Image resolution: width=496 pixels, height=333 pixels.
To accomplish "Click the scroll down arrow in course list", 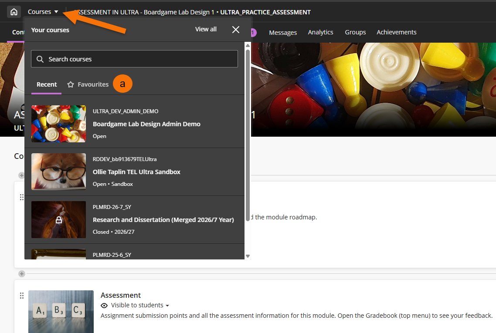I will click(248, 256).
